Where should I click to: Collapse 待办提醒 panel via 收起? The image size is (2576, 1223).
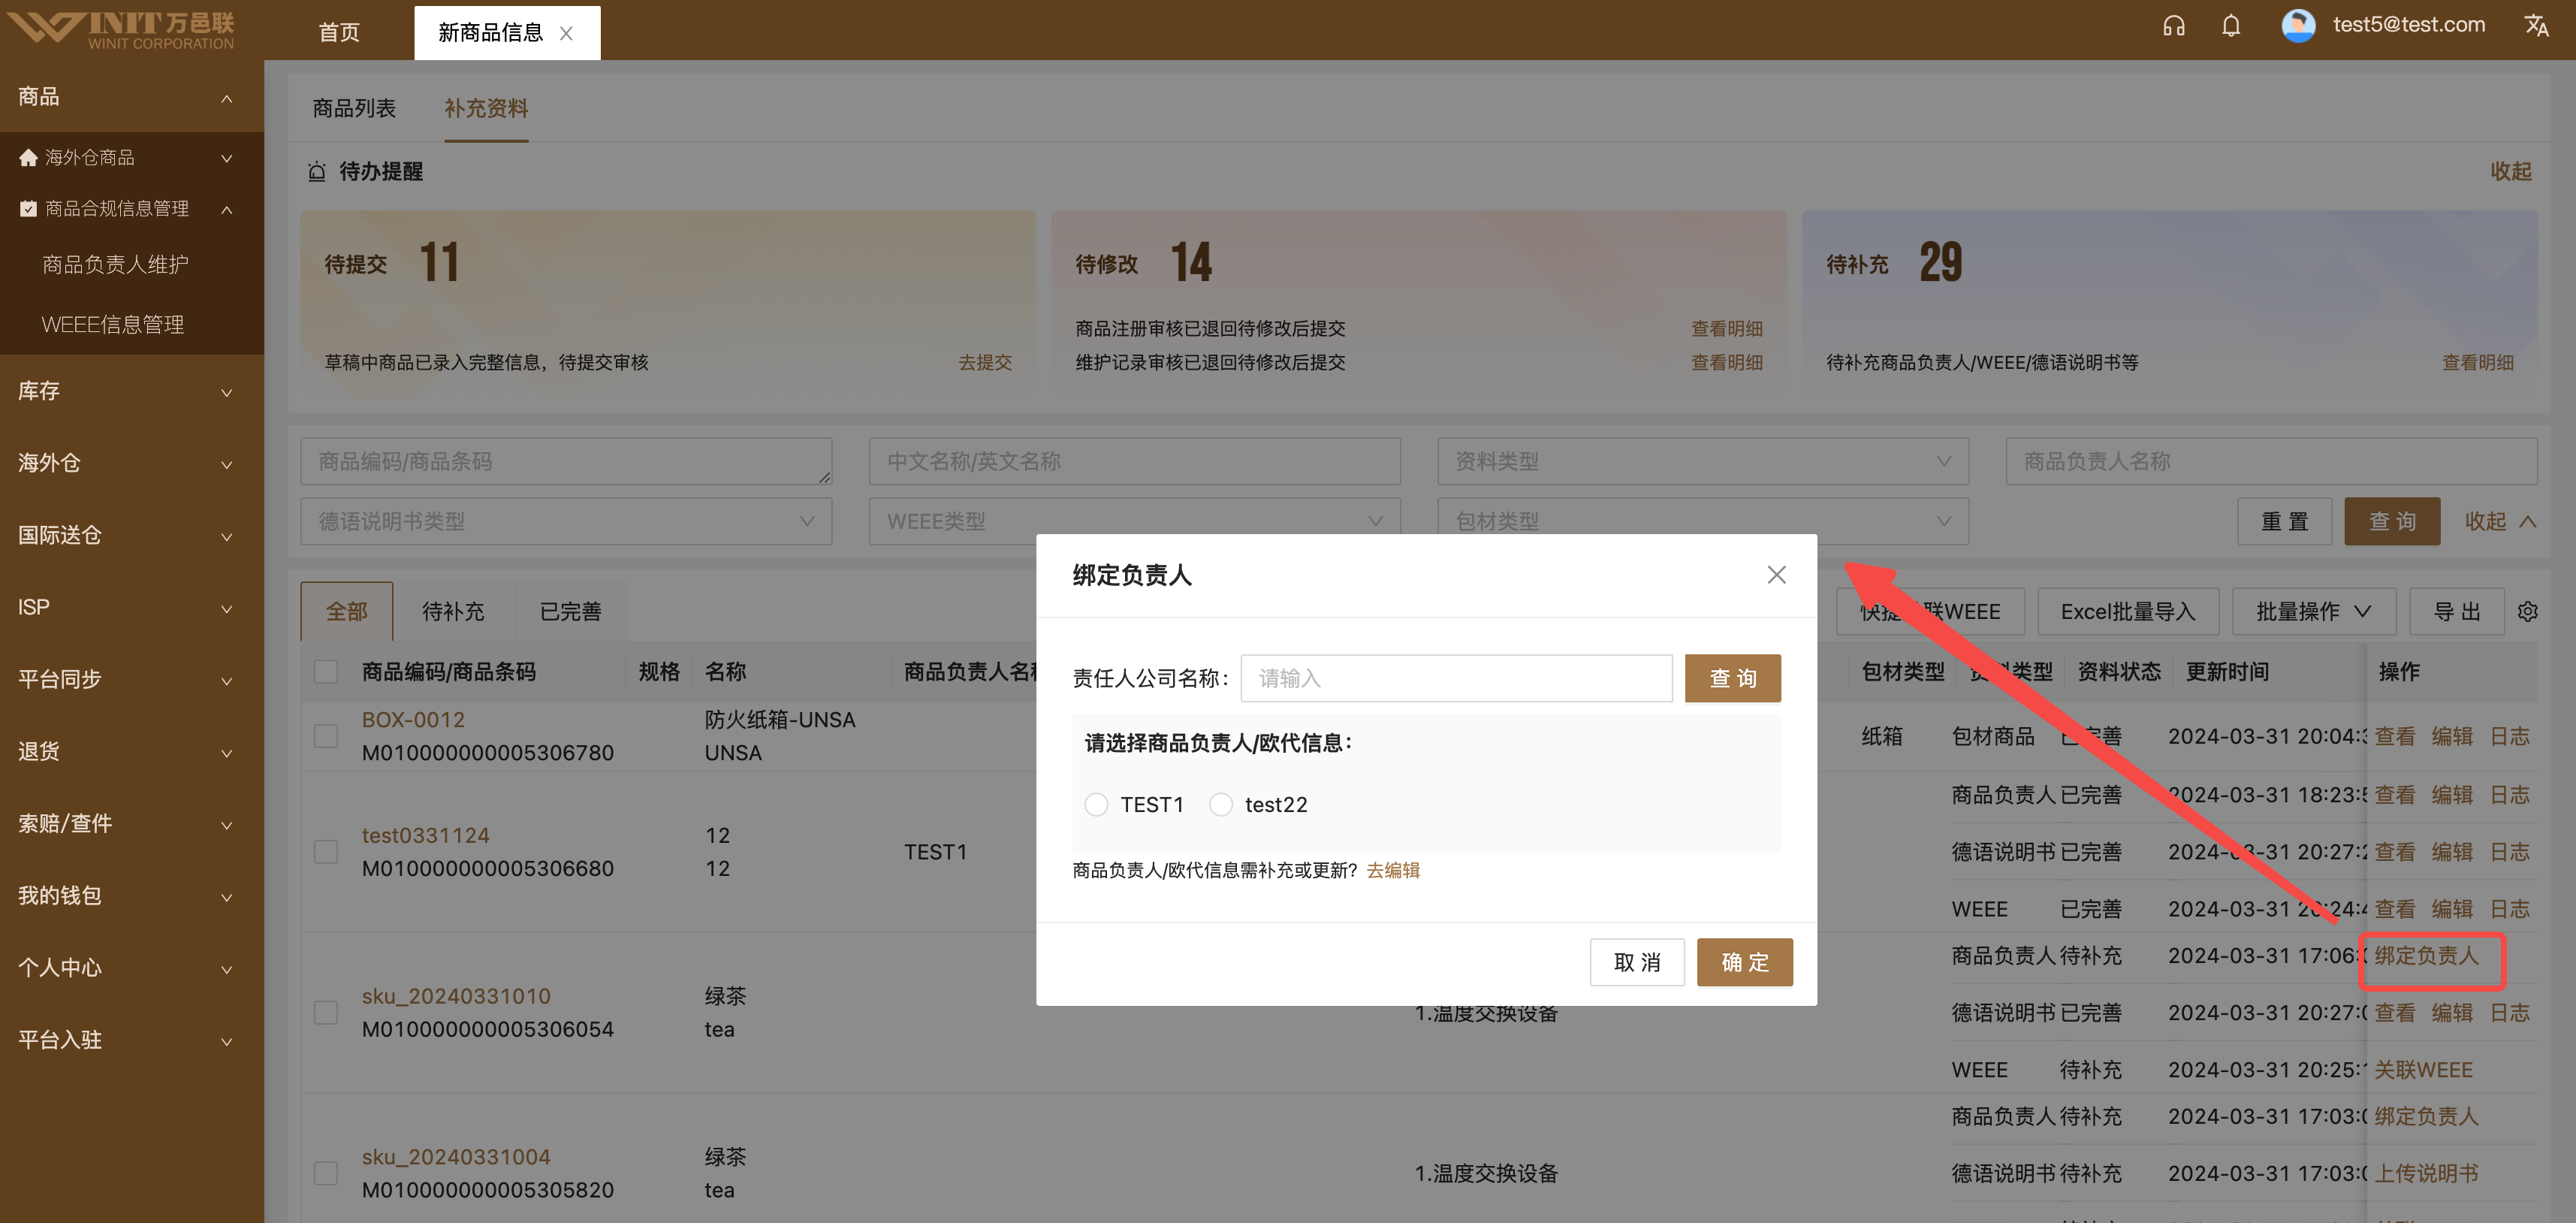[2511, 172]
